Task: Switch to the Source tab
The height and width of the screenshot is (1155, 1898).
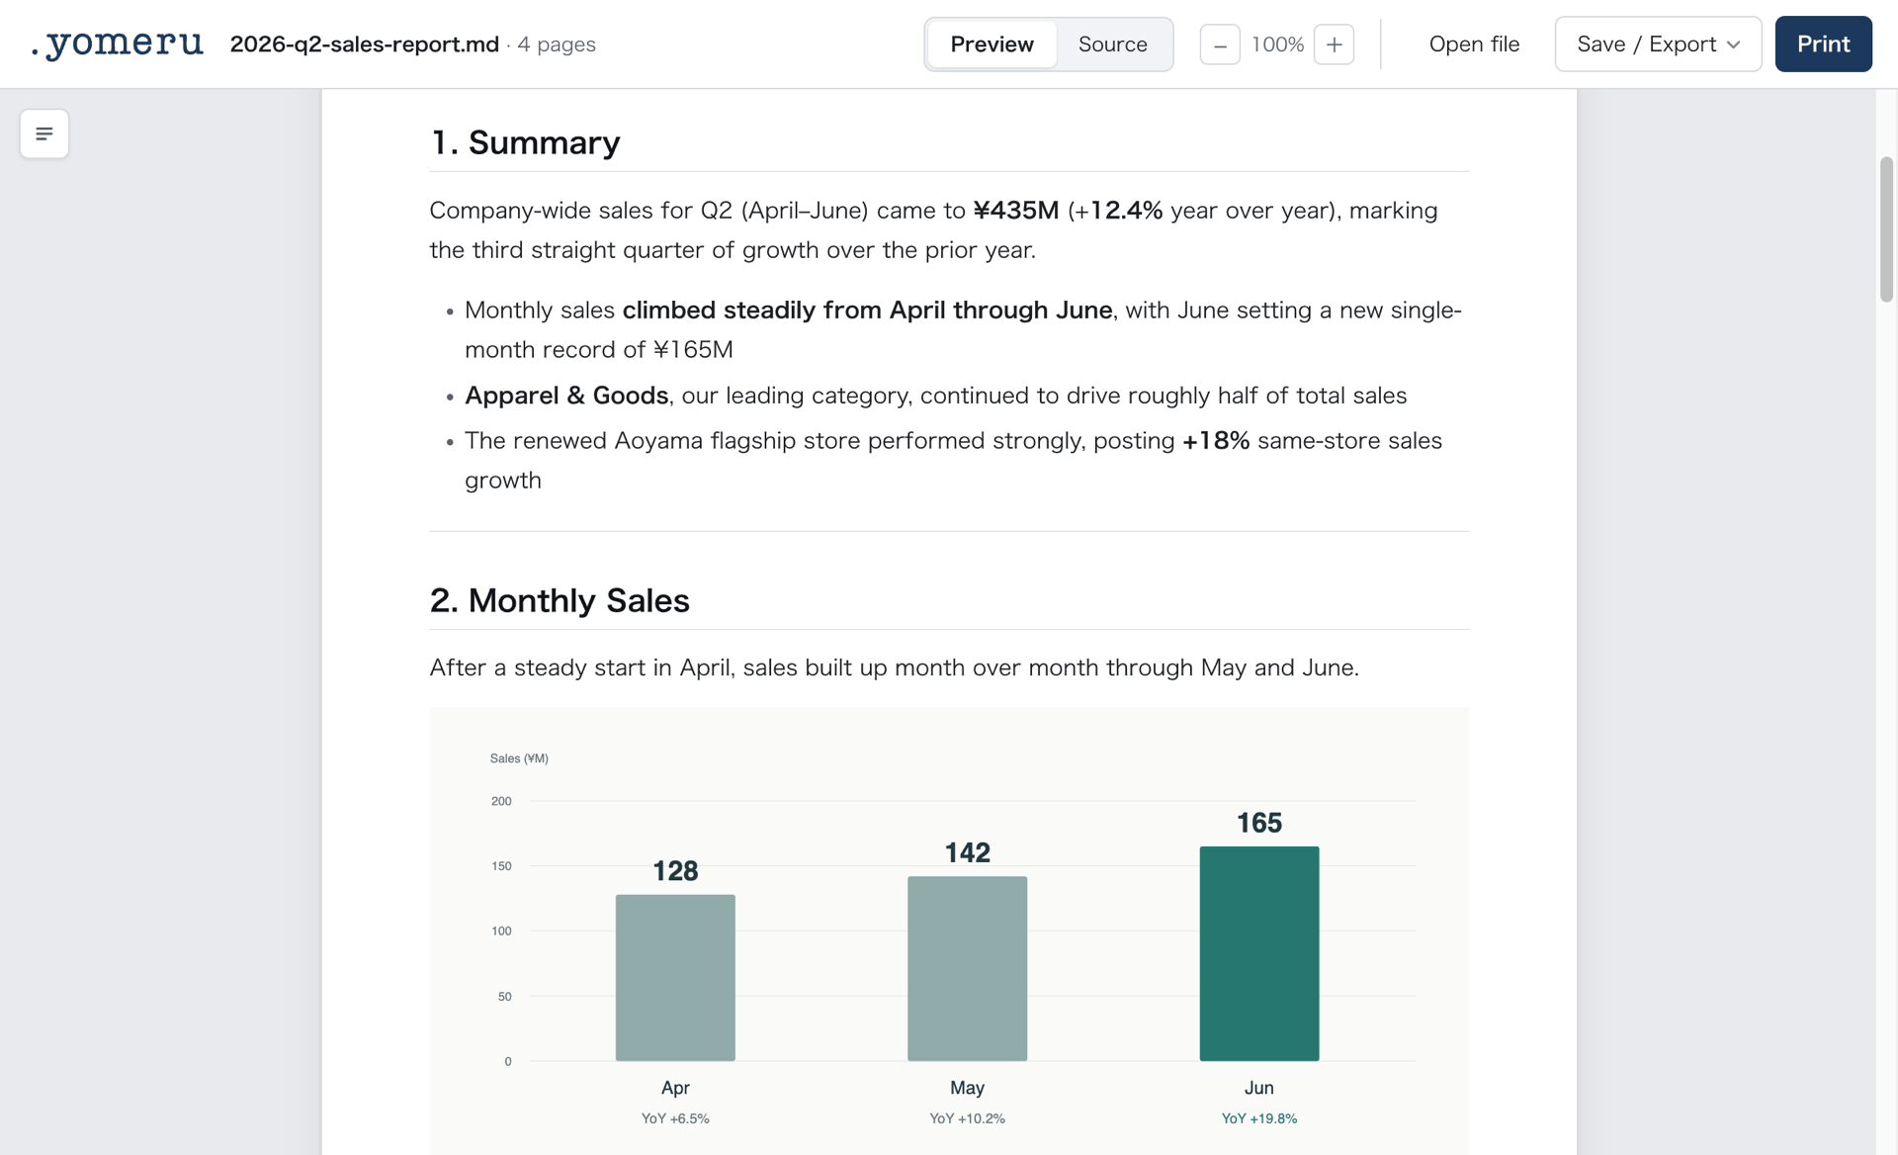Action: 1112,44
